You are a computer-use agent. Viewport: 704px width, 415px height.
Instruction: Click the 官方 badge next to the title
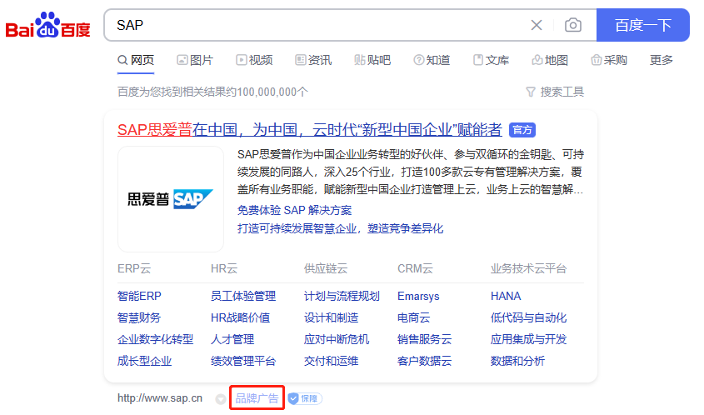[522, 130]
